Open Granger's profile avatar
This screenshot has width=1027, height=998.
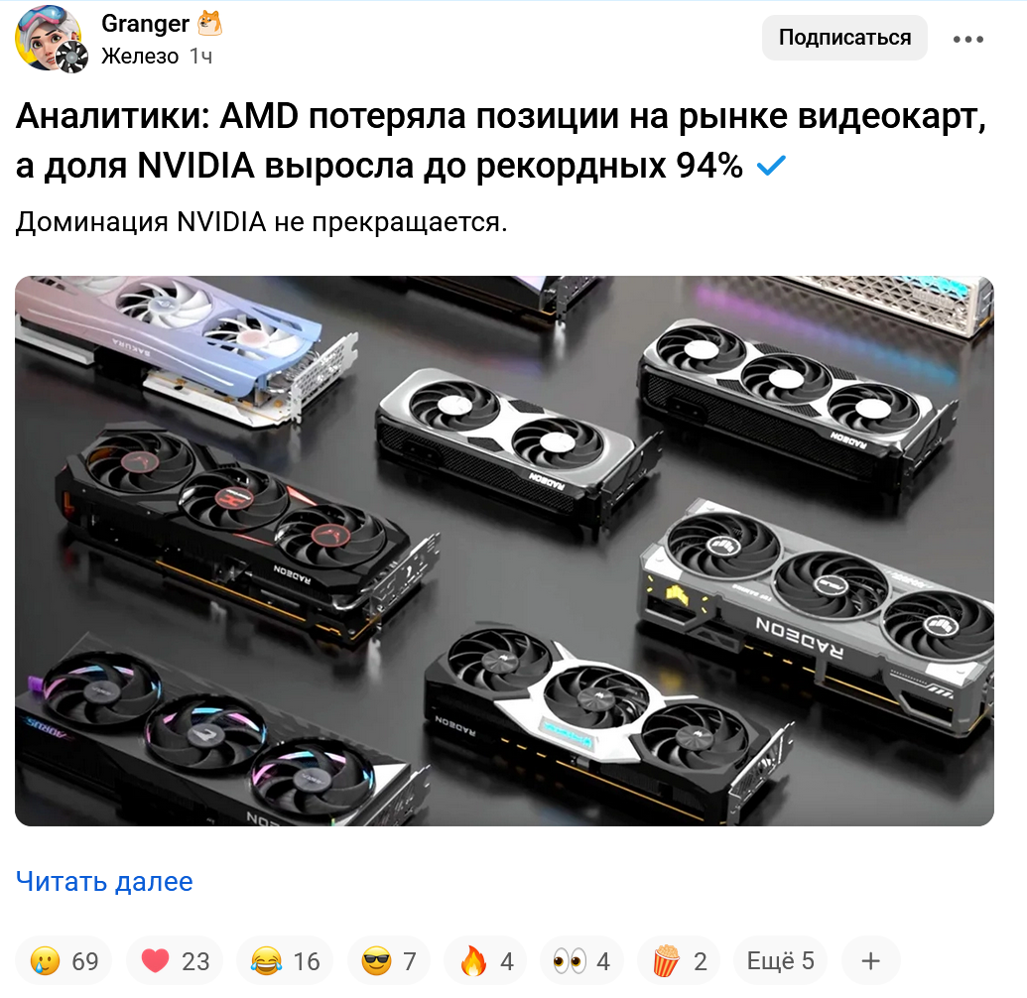[x=49, y=38]
